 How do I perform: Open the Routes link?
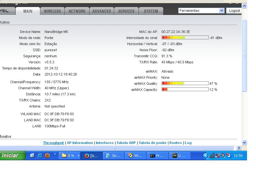pyautogui.click(x=175, y=143)
